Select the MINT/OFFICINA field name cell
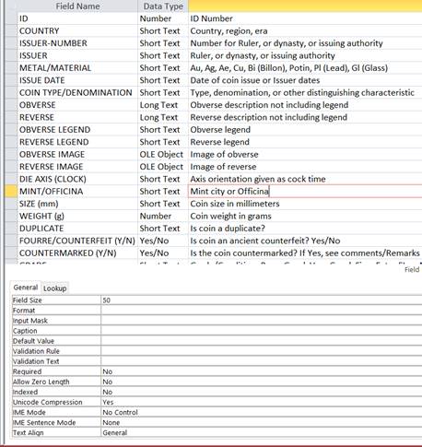This screenshot has width=422, height=447. tap(77, 191)
